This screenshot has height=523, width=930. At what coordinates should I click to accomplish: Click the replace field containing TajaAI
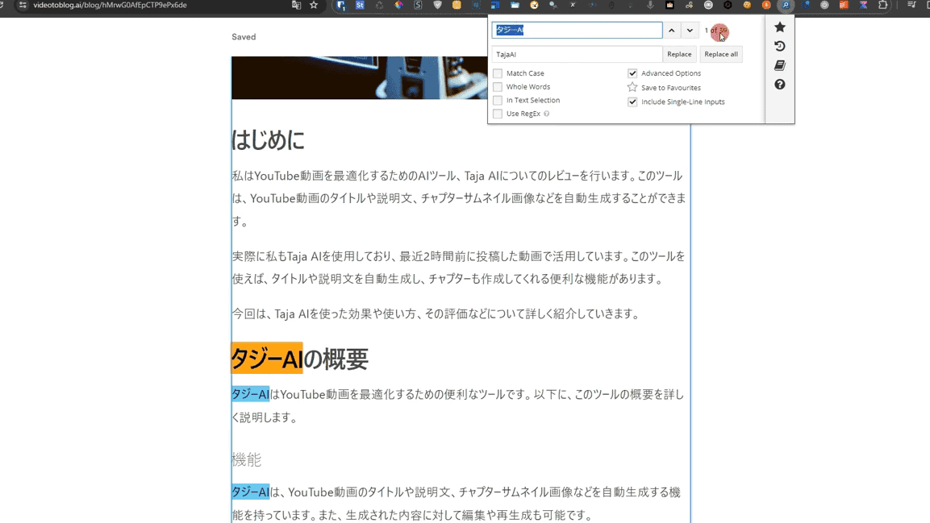coord(577,54)
